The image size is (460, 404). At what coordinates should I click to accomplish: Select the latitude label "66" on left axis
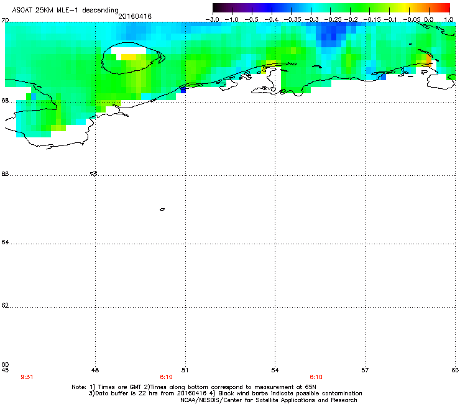click(5, 174)
